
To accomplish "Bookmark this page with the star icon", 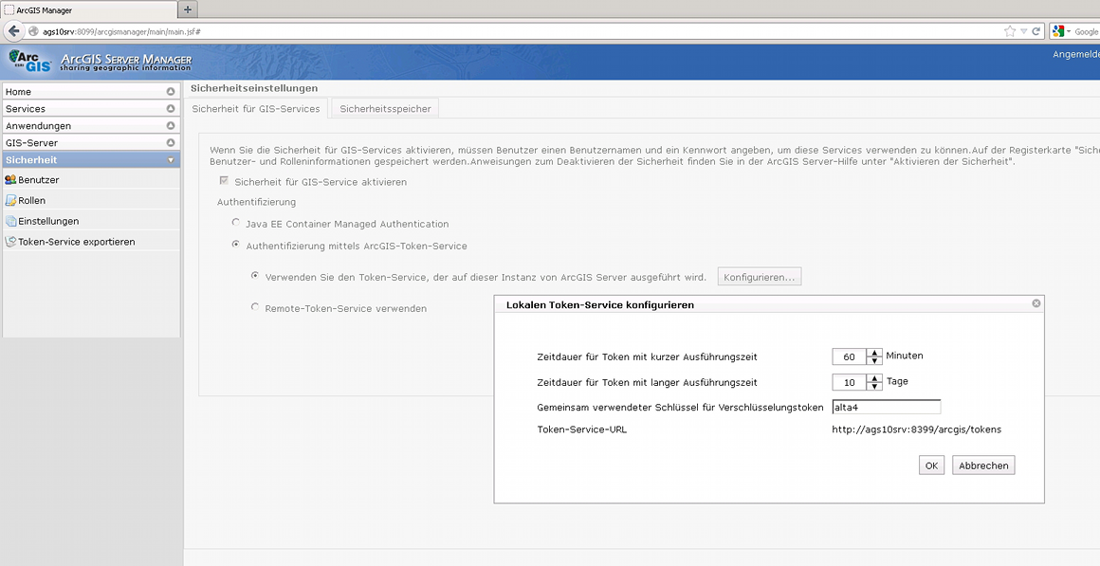I will (1010, 31).
